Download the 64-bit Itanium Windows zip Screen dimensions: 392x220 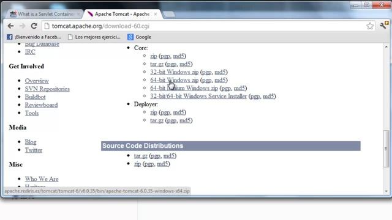click(x=184, y=88)
